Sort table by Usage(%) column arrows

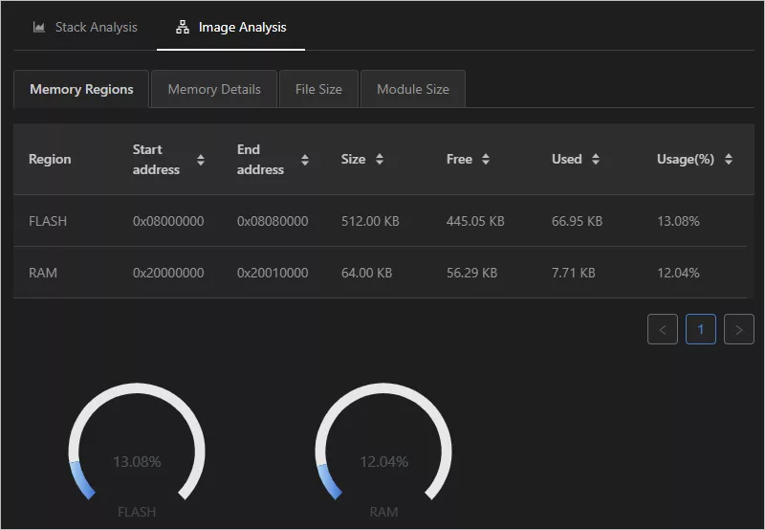[x=729, y=159]
